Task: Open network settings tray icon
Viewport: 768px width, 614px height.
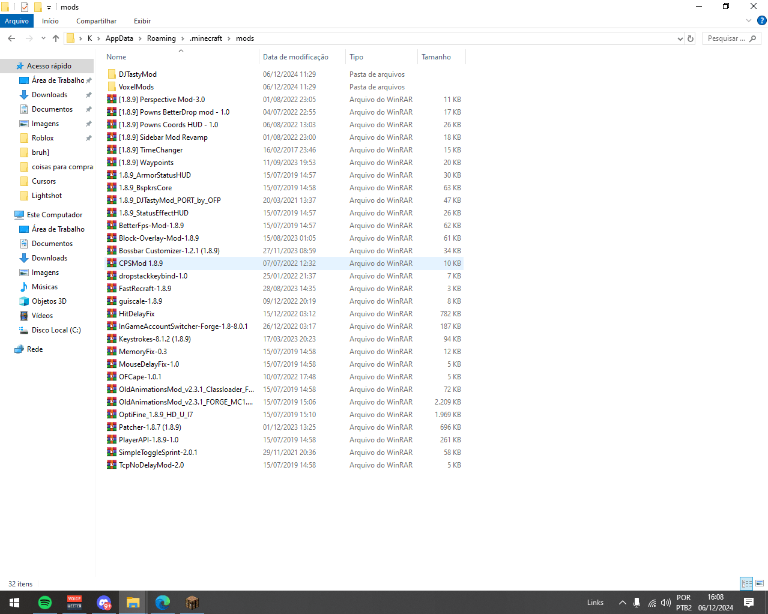Action: [652, 603]
